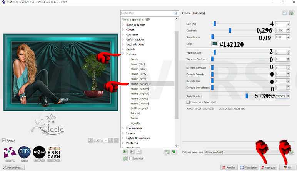Collapse the Frames filter category
Screen dimensions: 297x171
point(123,54)
